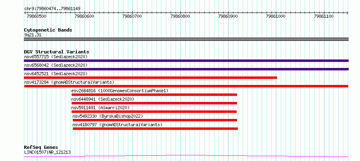The height and width of the screenshot is (161, 360).
Task: Open nsv6448941 (Sedlazeck2020) variant label
Action: [103, 99]
